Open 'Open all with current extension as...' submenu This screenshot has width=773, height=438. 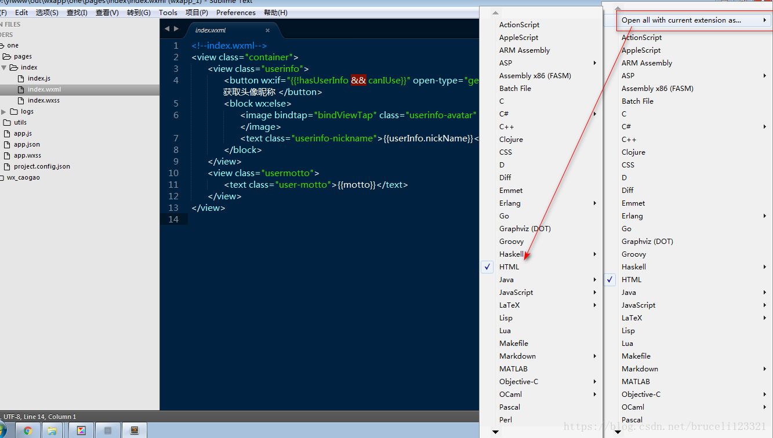tap(693, 20)
